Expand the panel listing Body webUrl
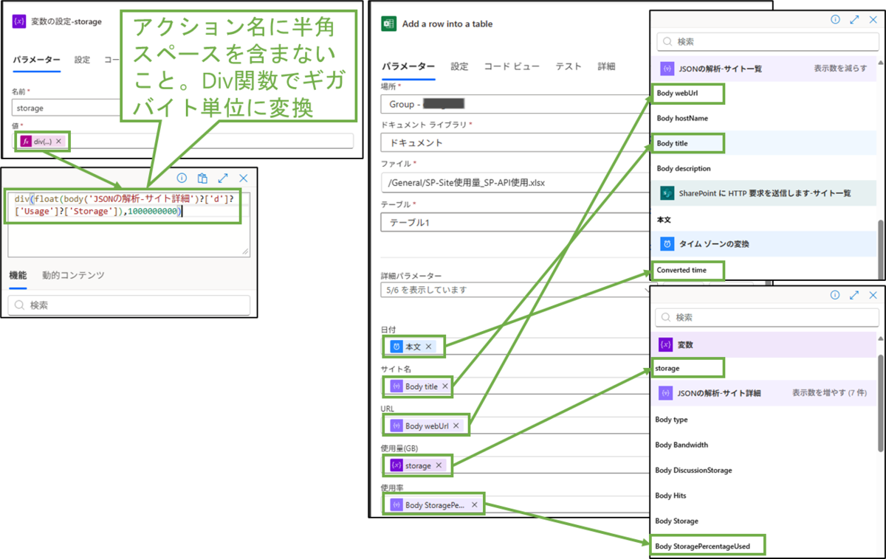 click(854, 20)
